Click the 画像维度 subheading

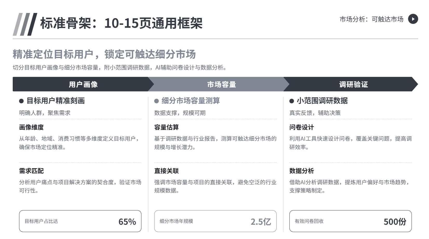(31, 127)
